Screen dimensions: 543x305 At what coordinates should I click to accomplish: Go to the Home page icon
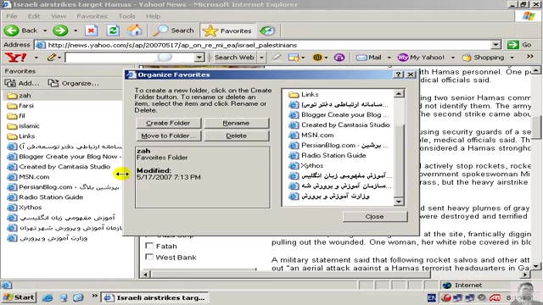tap(134, 30)
